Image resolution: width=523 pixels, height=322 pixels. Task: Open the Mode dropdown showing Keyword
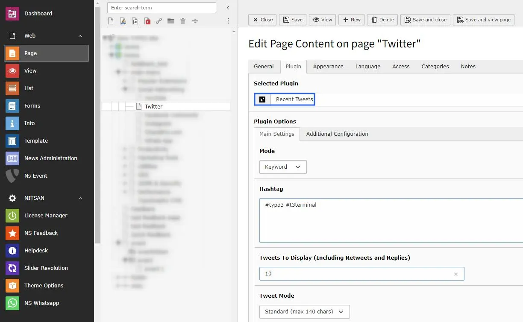(x=283, y=167)
